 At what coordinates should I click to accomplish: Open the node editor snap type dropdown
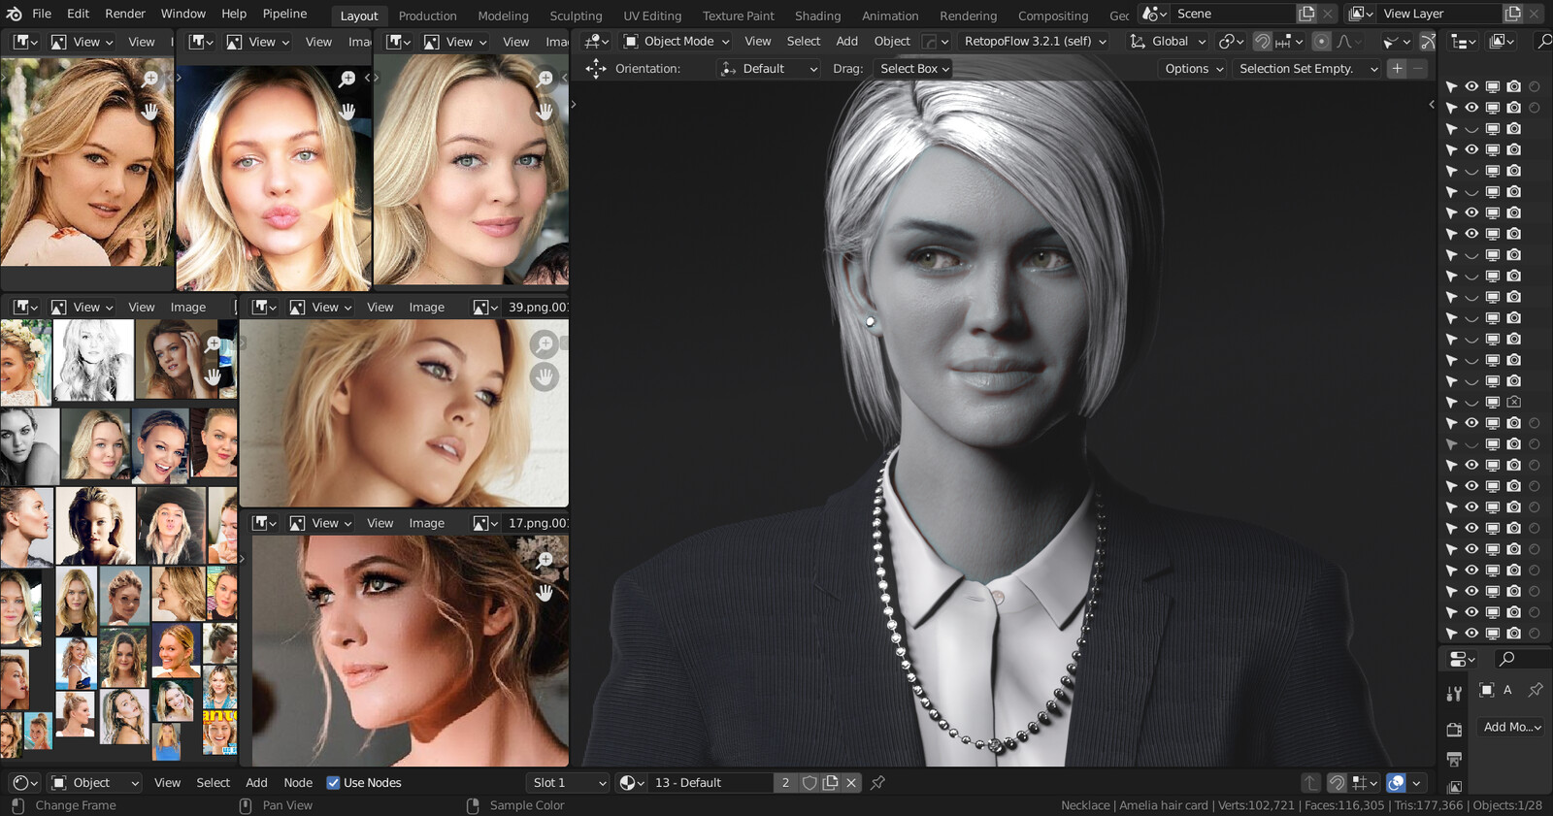pos(1365,783)
